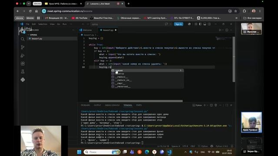The image size is (278, 156).
Task: Maximize the terminal panel size
Action: [227, 105]
